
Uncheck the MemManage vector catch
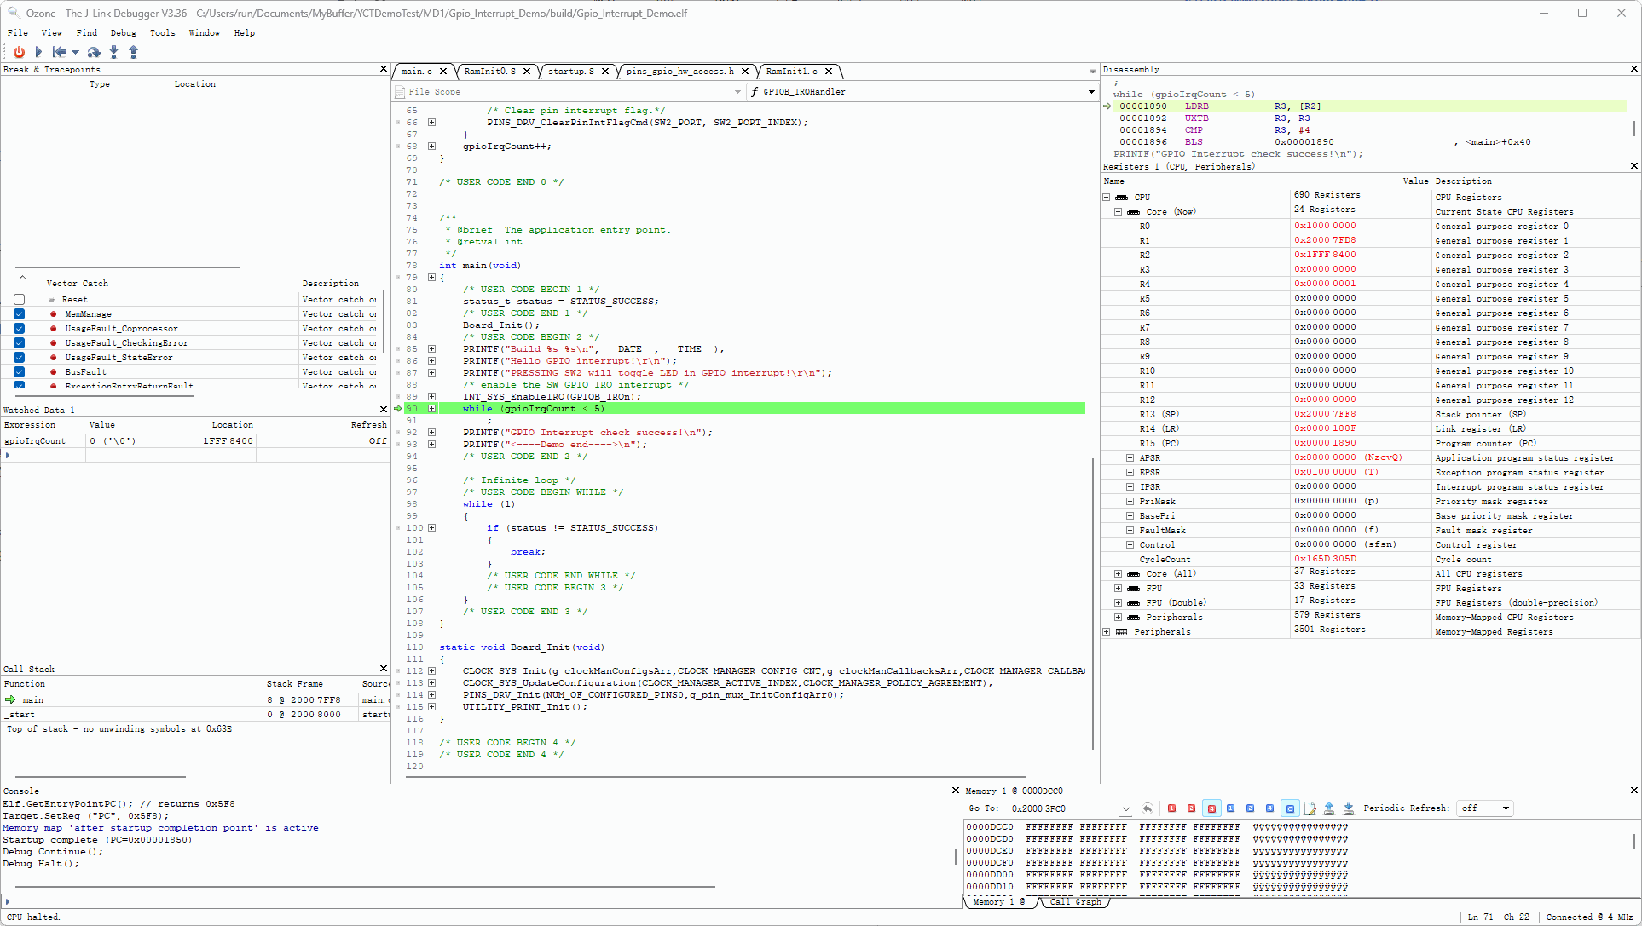coord(20,314)
